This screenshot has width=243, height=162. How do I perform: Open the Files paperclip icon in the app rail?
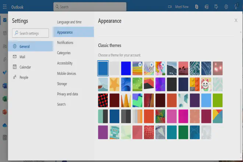click(5, 60)
